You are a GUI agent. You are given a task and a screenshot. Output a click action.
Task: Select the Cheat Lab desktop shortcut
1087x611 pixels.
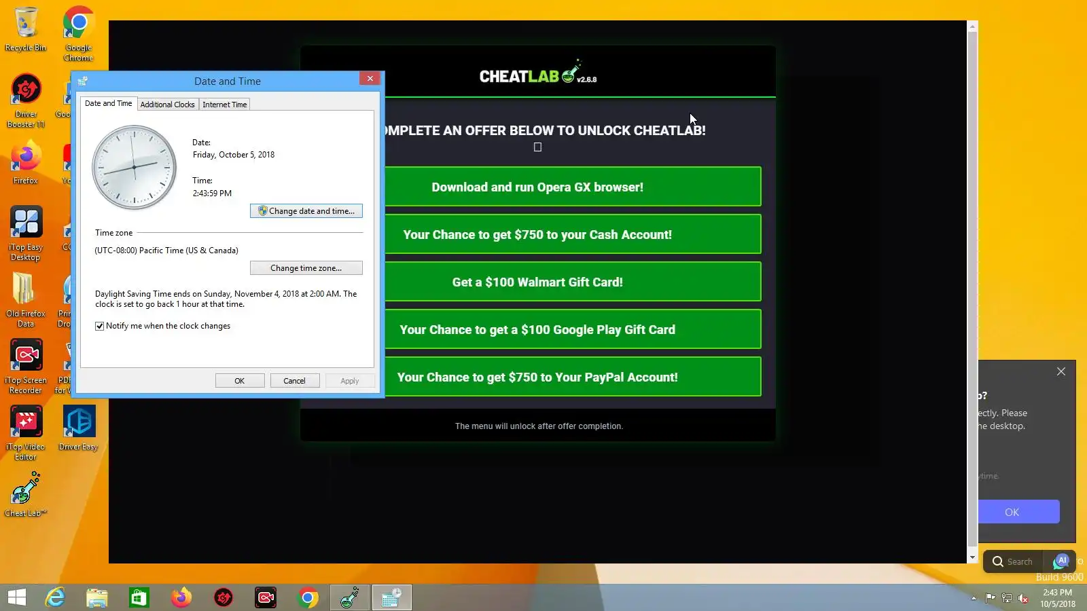(x=26, y=494)
